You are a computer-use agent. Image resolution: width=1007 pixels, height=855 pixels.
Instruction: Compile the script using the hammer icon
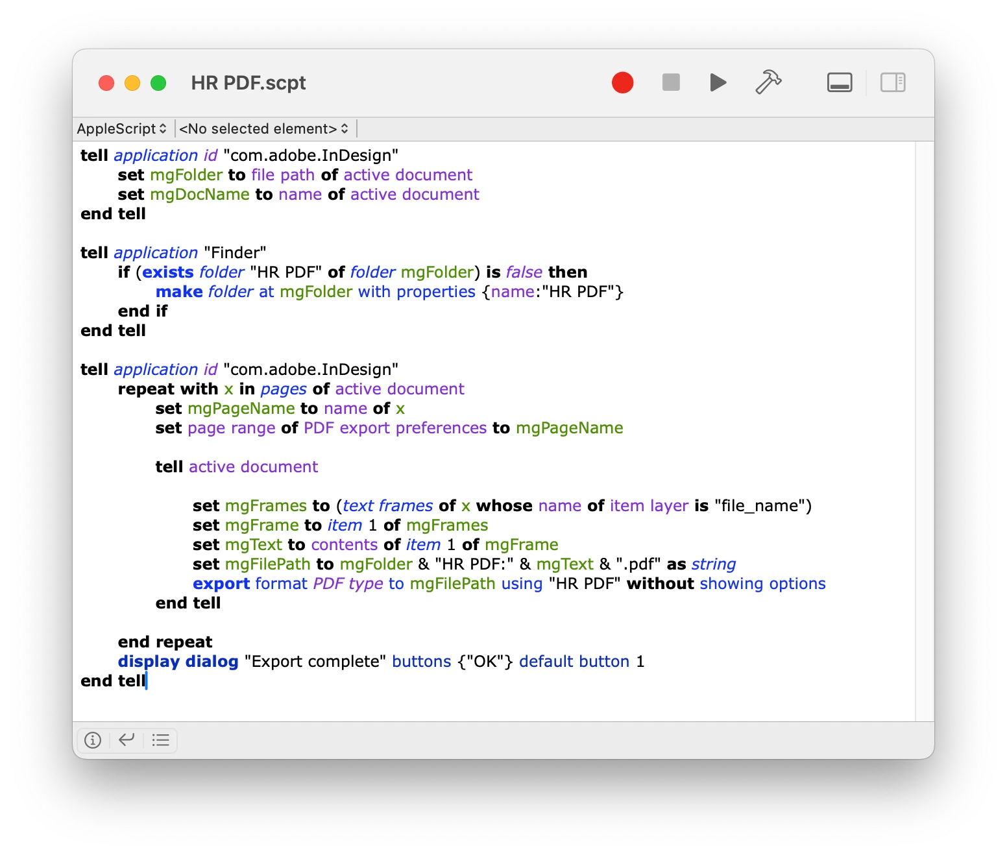click(768, 82)
